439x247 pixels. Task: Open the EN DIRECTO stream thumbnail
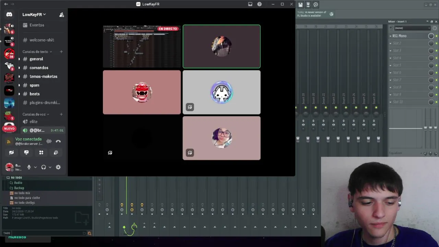click(x=142, y=46)
